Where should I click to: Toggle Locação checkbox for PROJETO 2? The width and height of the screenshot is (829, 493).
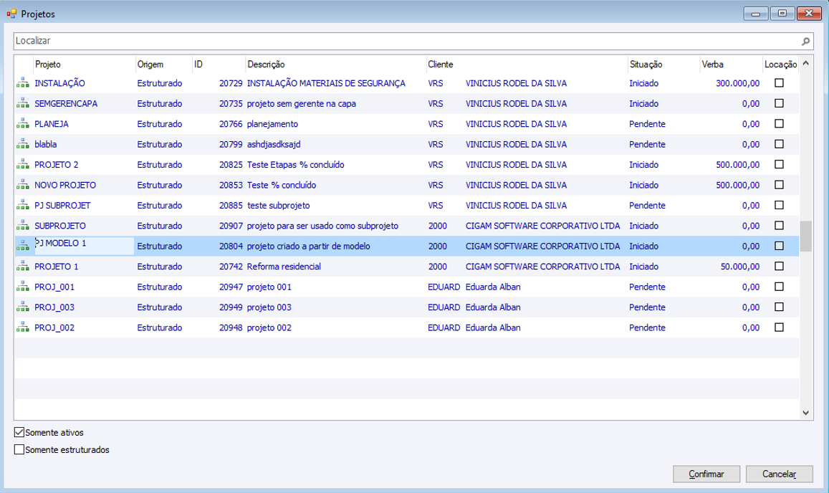point(779,165)
